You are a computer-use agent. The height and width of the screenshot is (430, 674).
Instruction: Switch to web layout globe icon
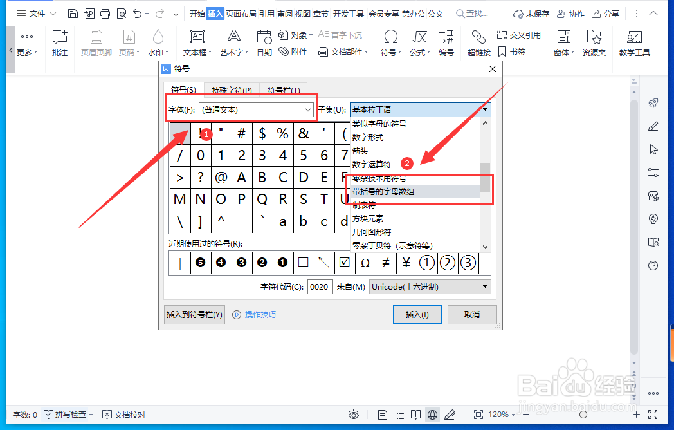pos(432,415)
